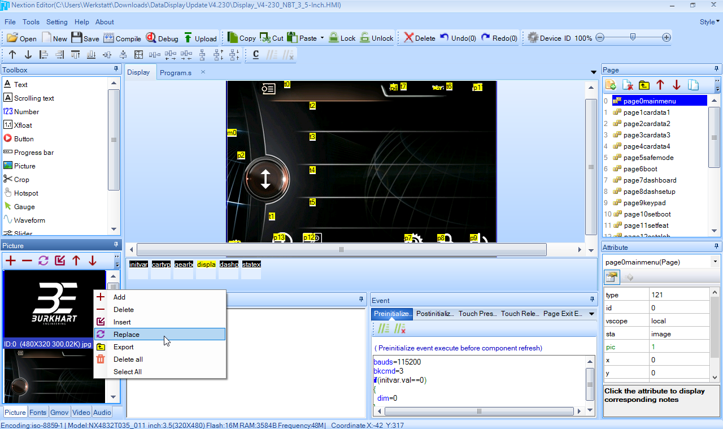Click the zoom slider handle in the toolbar
Viewport: 723px width, 429px height.
point(633,38)
